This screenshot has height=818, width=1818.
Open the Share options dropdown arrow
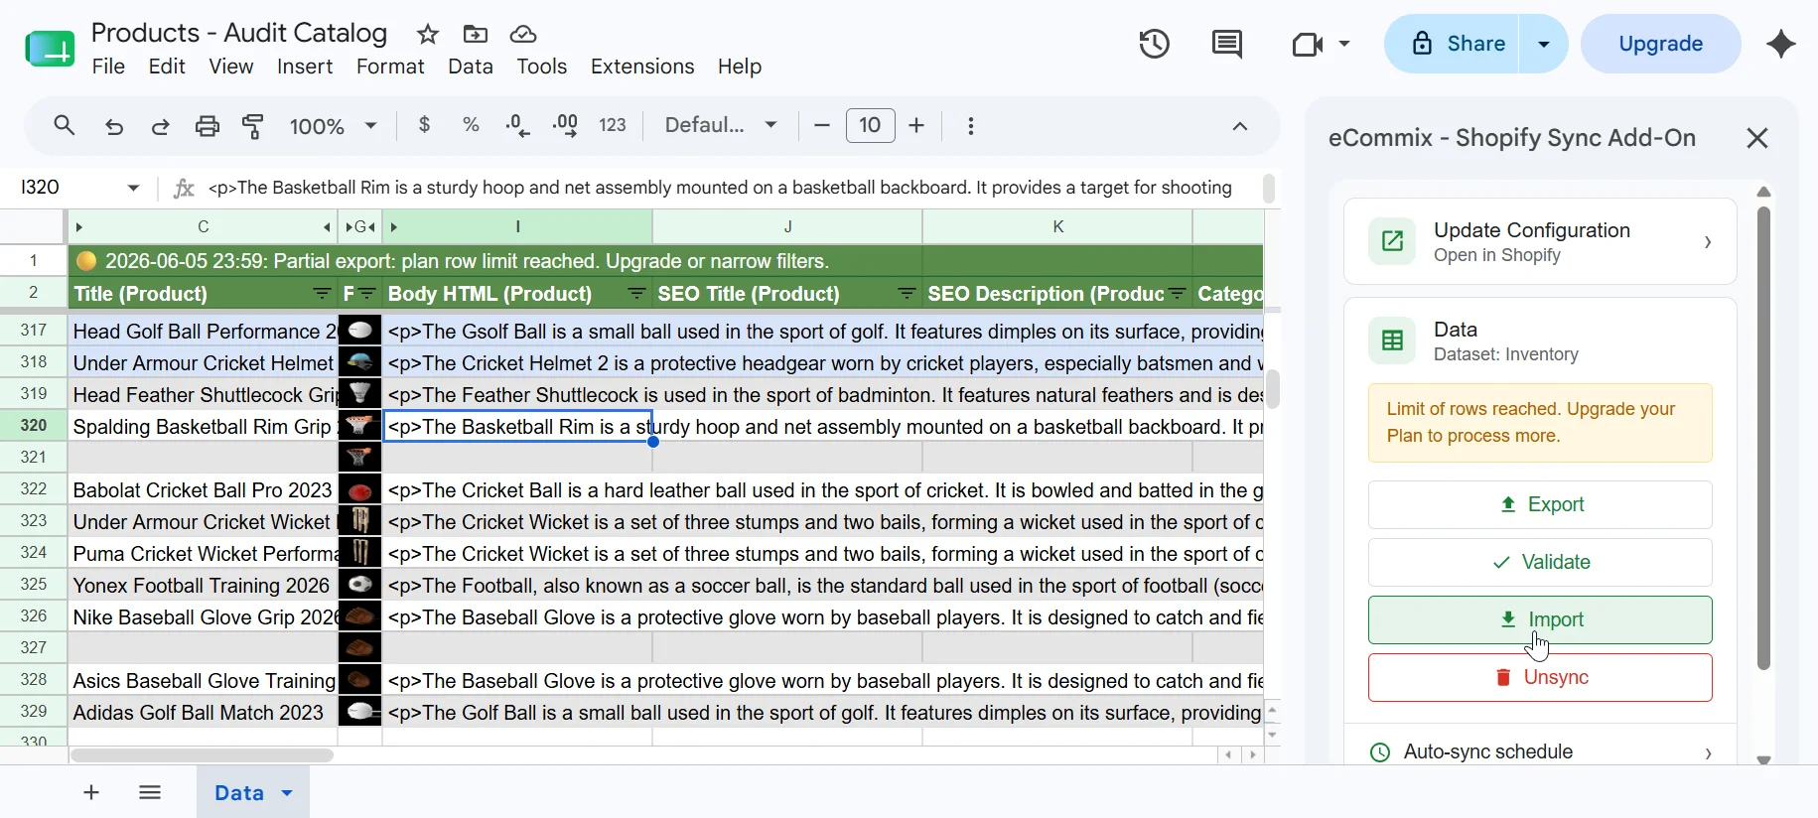click(1544, 44)
